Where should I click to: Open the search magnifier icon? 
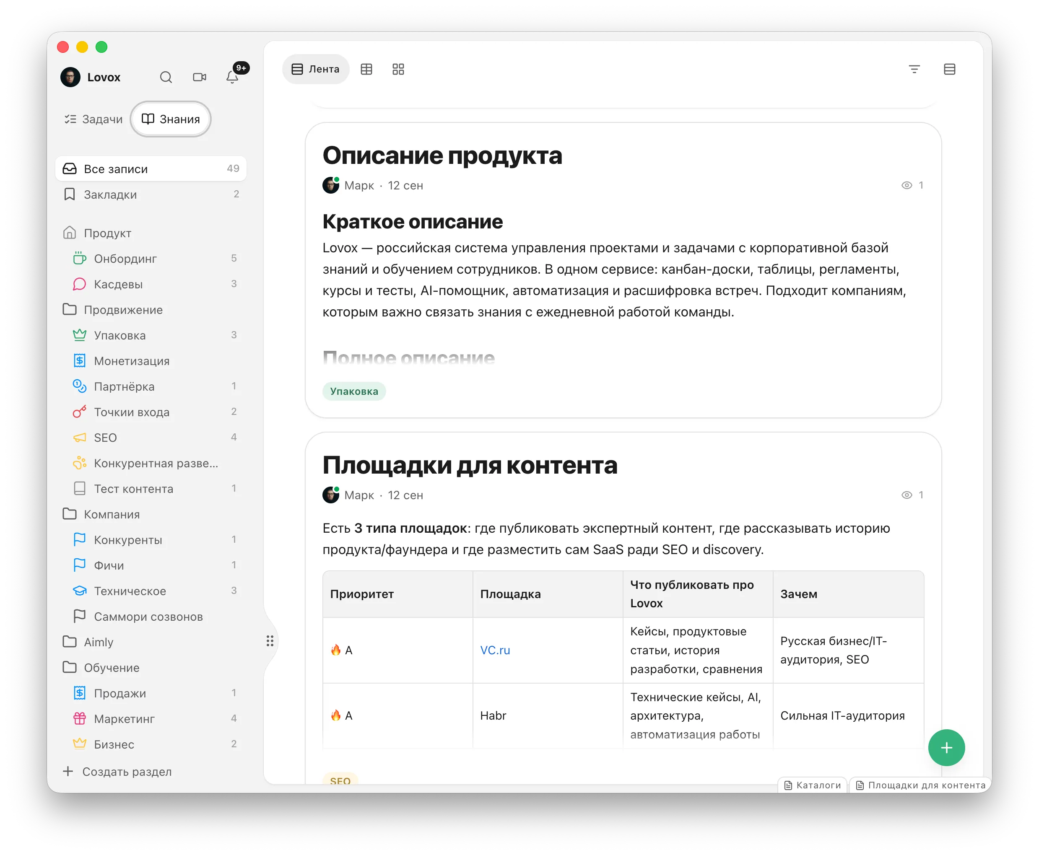click(x=166, y=77)
